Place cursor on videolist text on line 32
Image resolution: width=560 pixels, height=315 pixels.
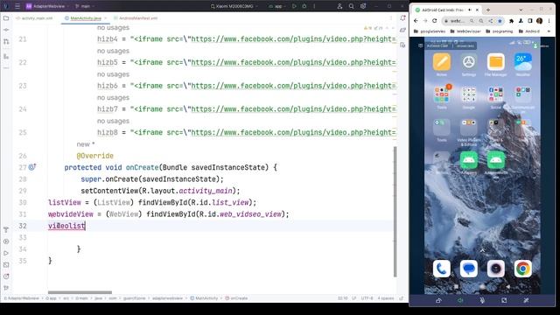(x=66, y=226)
